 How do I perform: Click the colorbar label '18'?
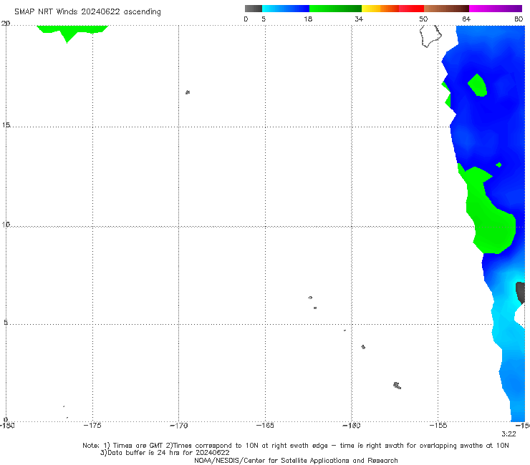(x=308, y=19)
